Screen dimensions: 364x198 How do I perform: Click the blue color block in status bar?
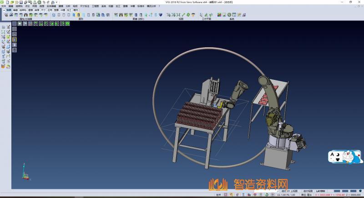point(338,191)
